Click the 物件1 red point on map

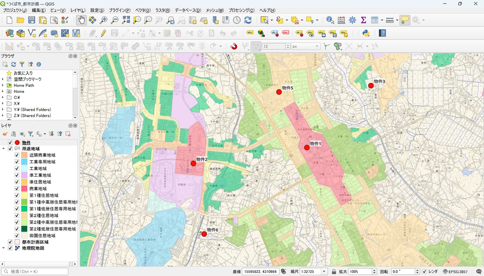(x=307, y=148)
